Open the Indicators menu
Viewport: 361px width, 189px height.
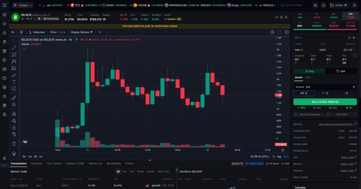(x=37, y=32)
